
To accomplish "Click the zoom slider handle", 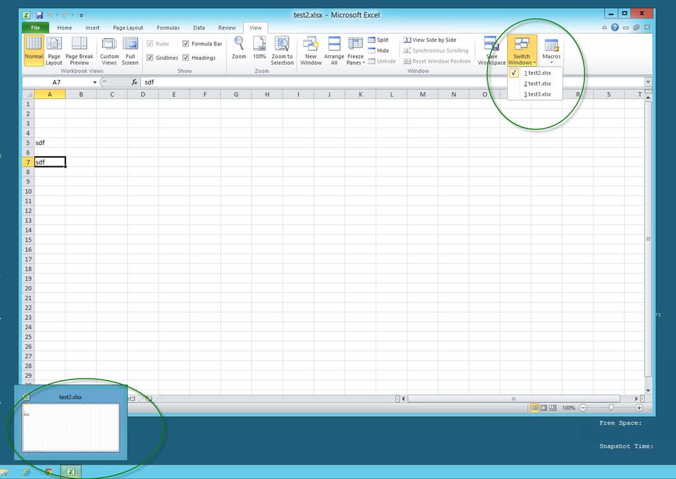I will [x=611, y=408].
